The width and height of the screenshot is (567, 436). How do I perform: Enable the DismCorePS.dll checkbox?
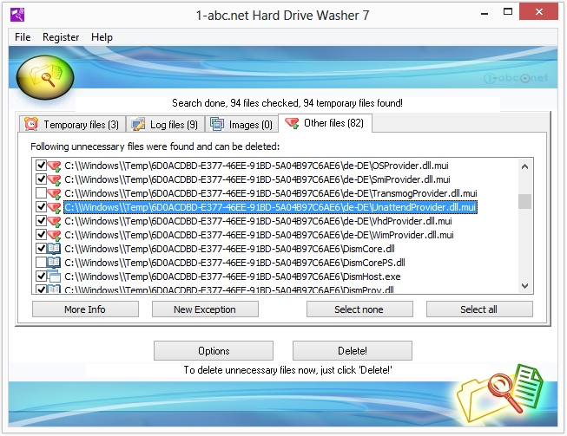pos(40,262)
